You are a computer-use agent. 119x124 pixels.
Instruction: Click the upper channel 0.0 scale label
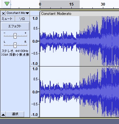[x=35, y=41]
